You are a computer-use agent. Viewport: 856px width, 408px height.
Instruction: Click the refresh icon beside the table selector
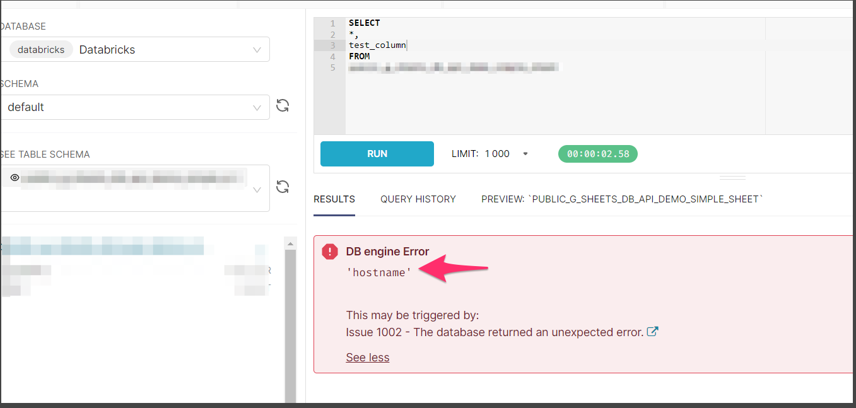click(282, 187)
